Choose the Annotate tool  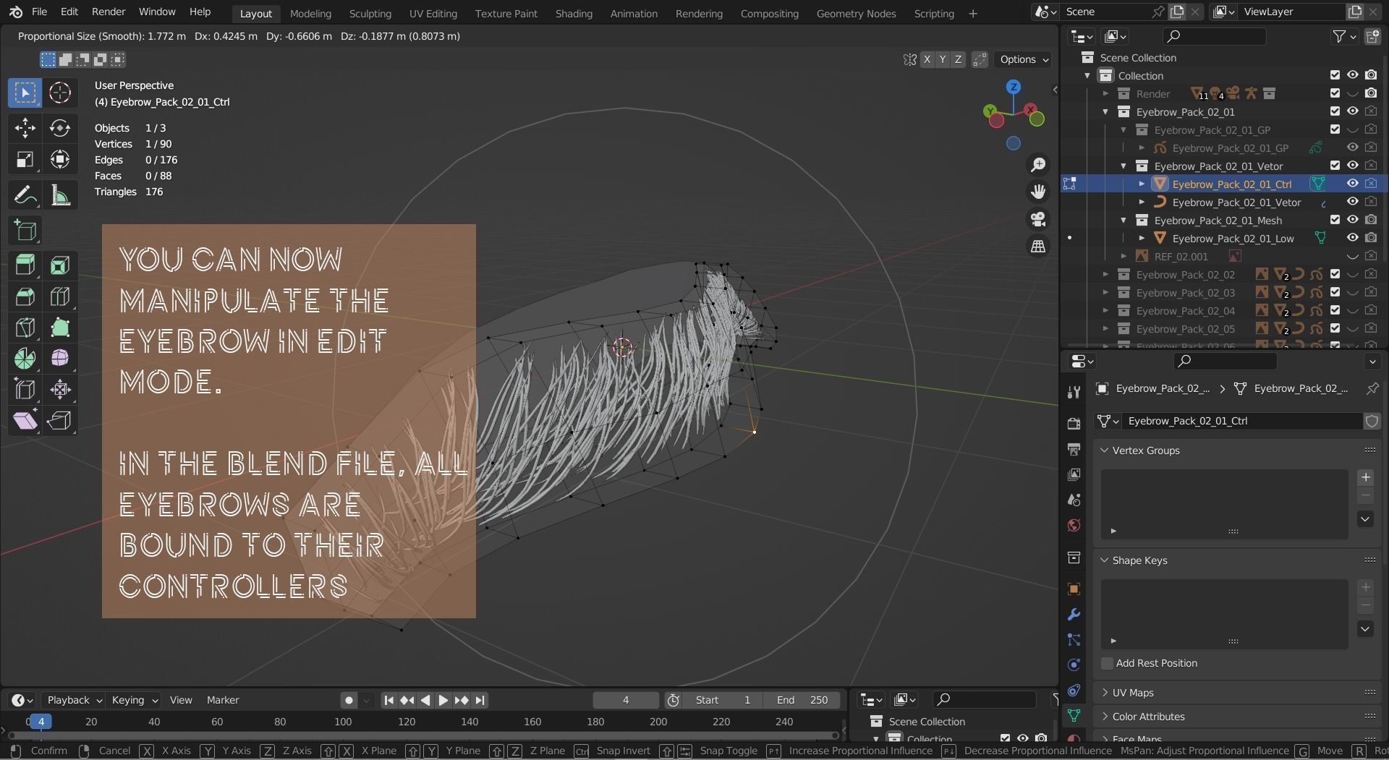[25, 195]
